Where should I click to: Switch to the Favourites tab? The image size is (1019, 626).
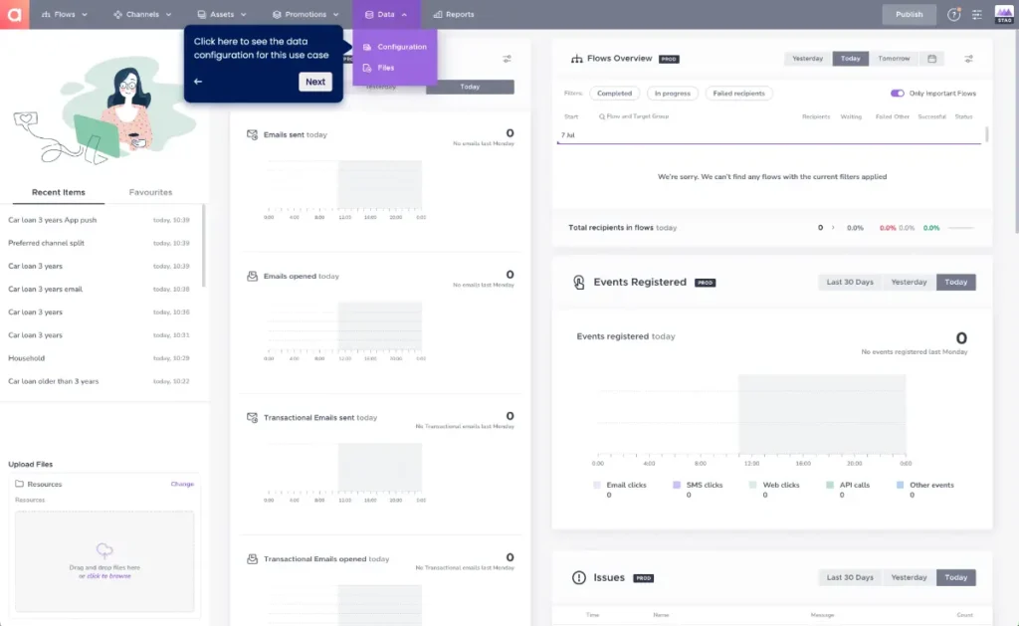click(150, 192)
